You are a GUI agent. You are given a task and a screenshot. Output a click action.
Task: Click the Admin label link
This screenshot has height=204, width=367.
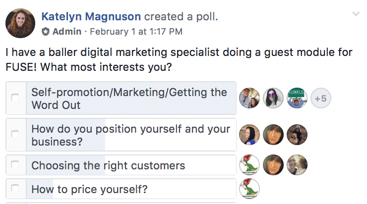point(66,32)
